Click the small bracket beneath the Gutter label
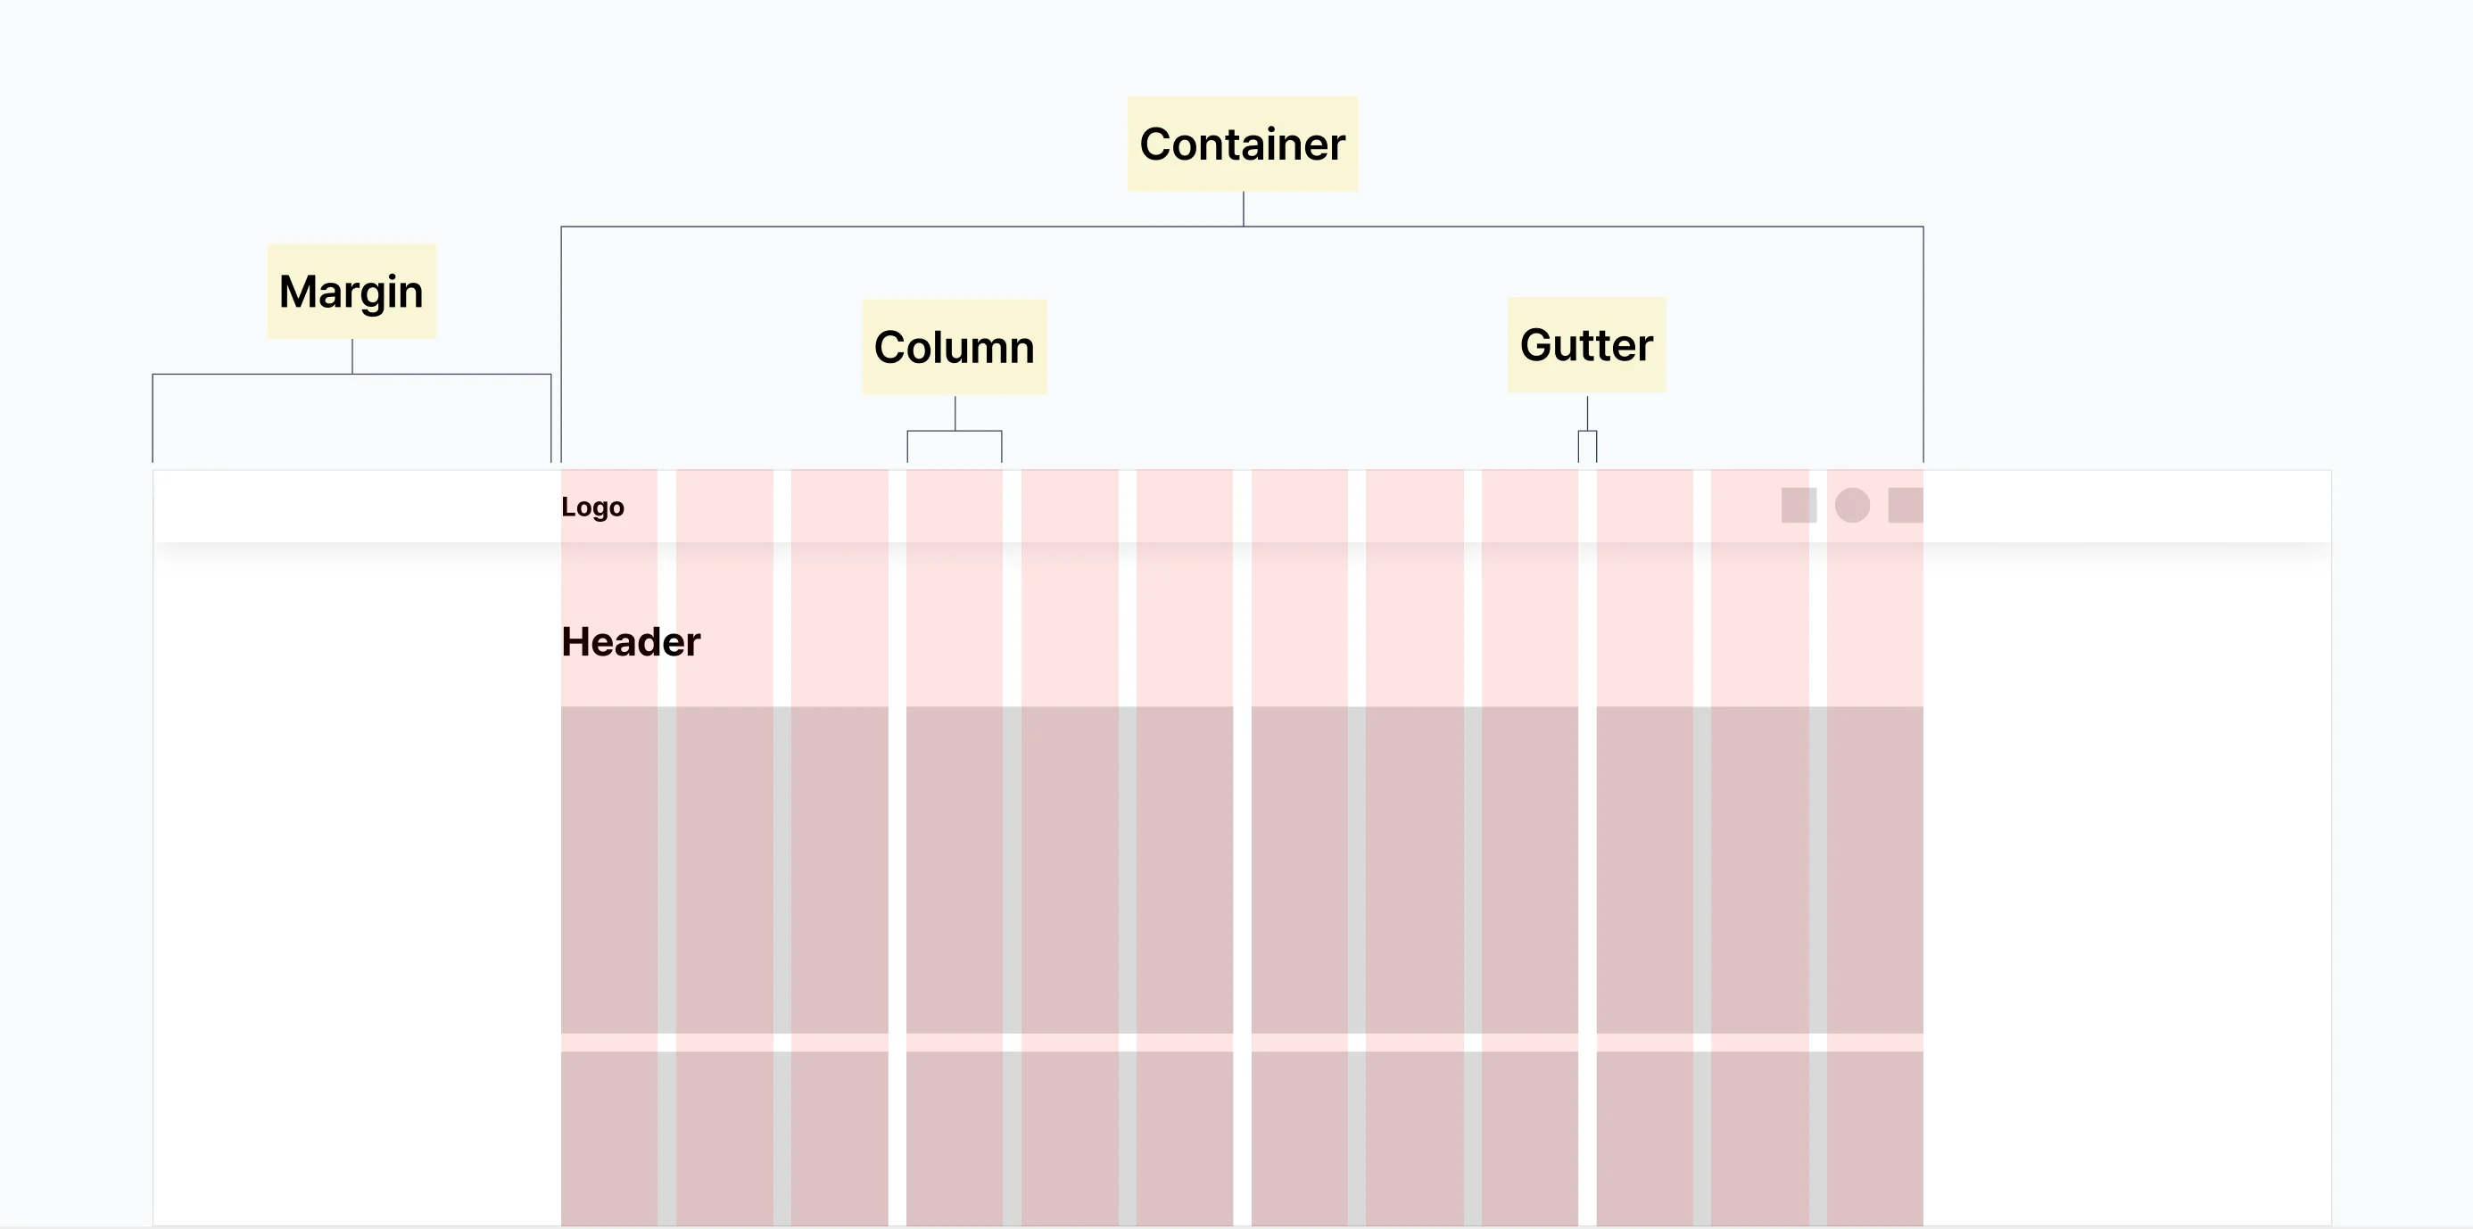 click(1587, 445)
